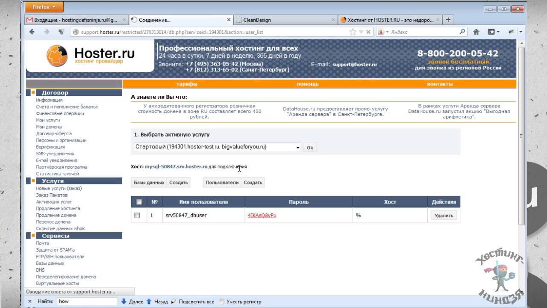The width and height of the screenshot is (547, 308).
Task: Click the browser Forward arrow
Action: coord(47,32)
